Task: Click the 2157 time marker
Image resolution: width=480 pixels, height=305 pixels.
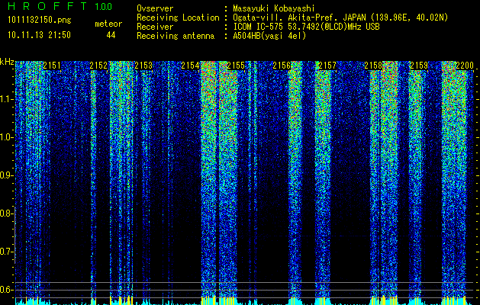Action: (327, 66)
